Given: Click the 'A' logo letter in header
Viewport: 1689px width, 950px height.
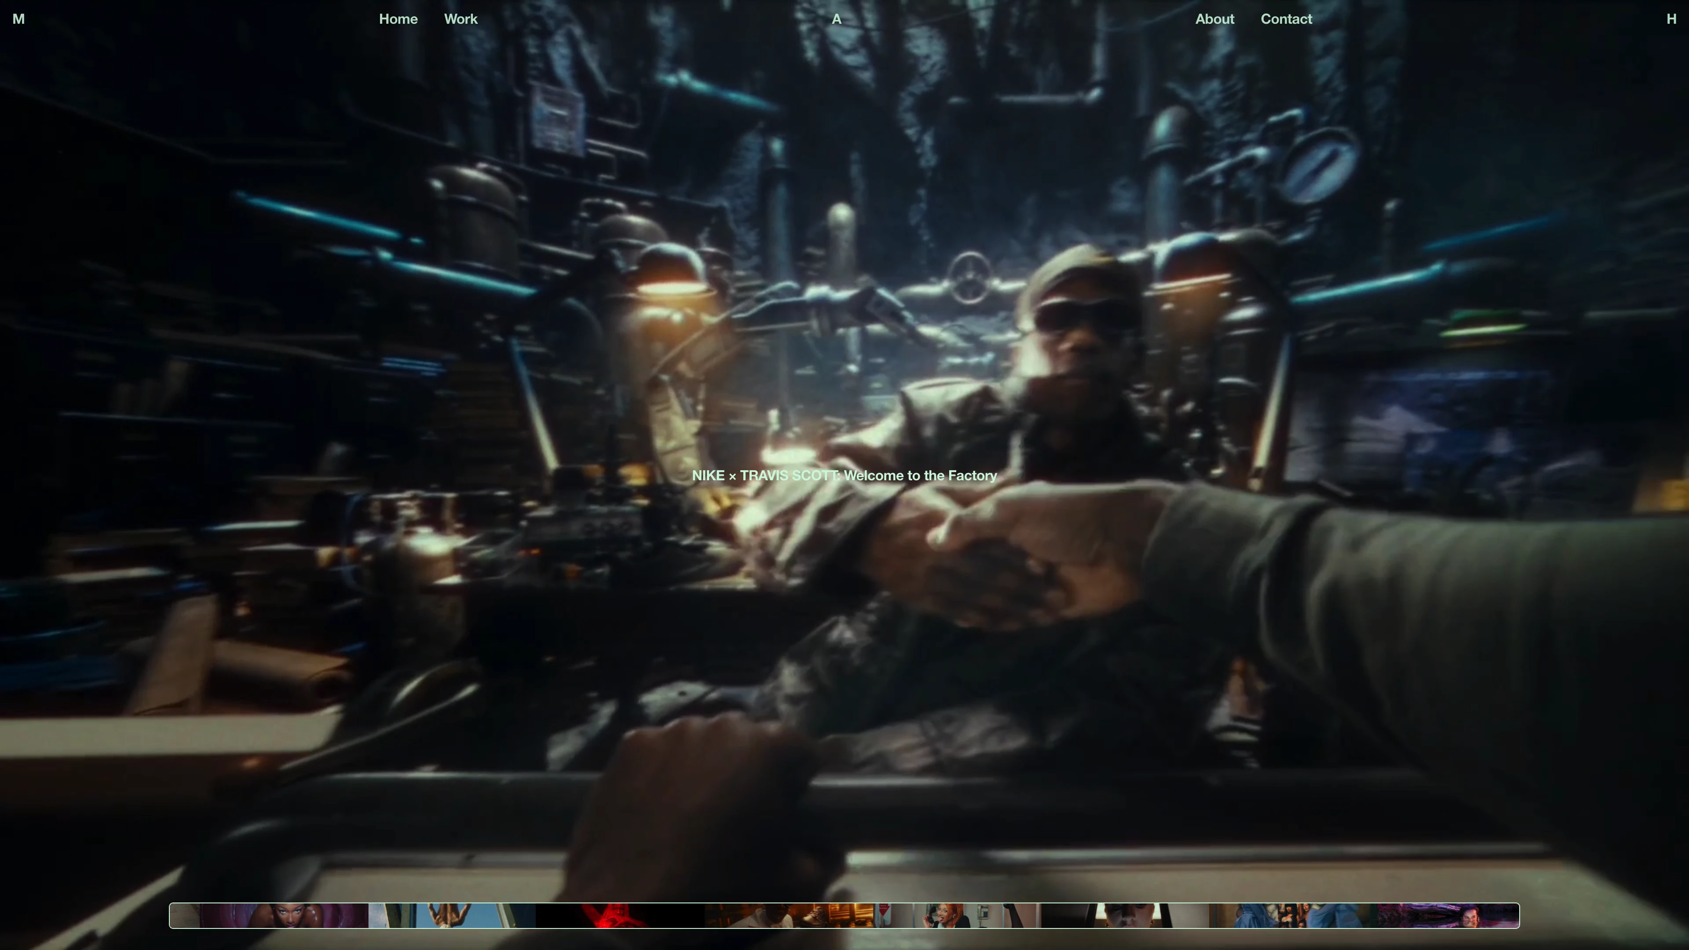Looking at the screenshot, I should [836, 19].
